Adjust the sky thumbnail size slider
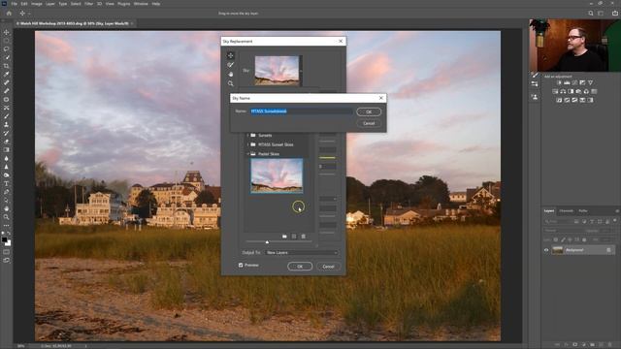 [267, 241]
